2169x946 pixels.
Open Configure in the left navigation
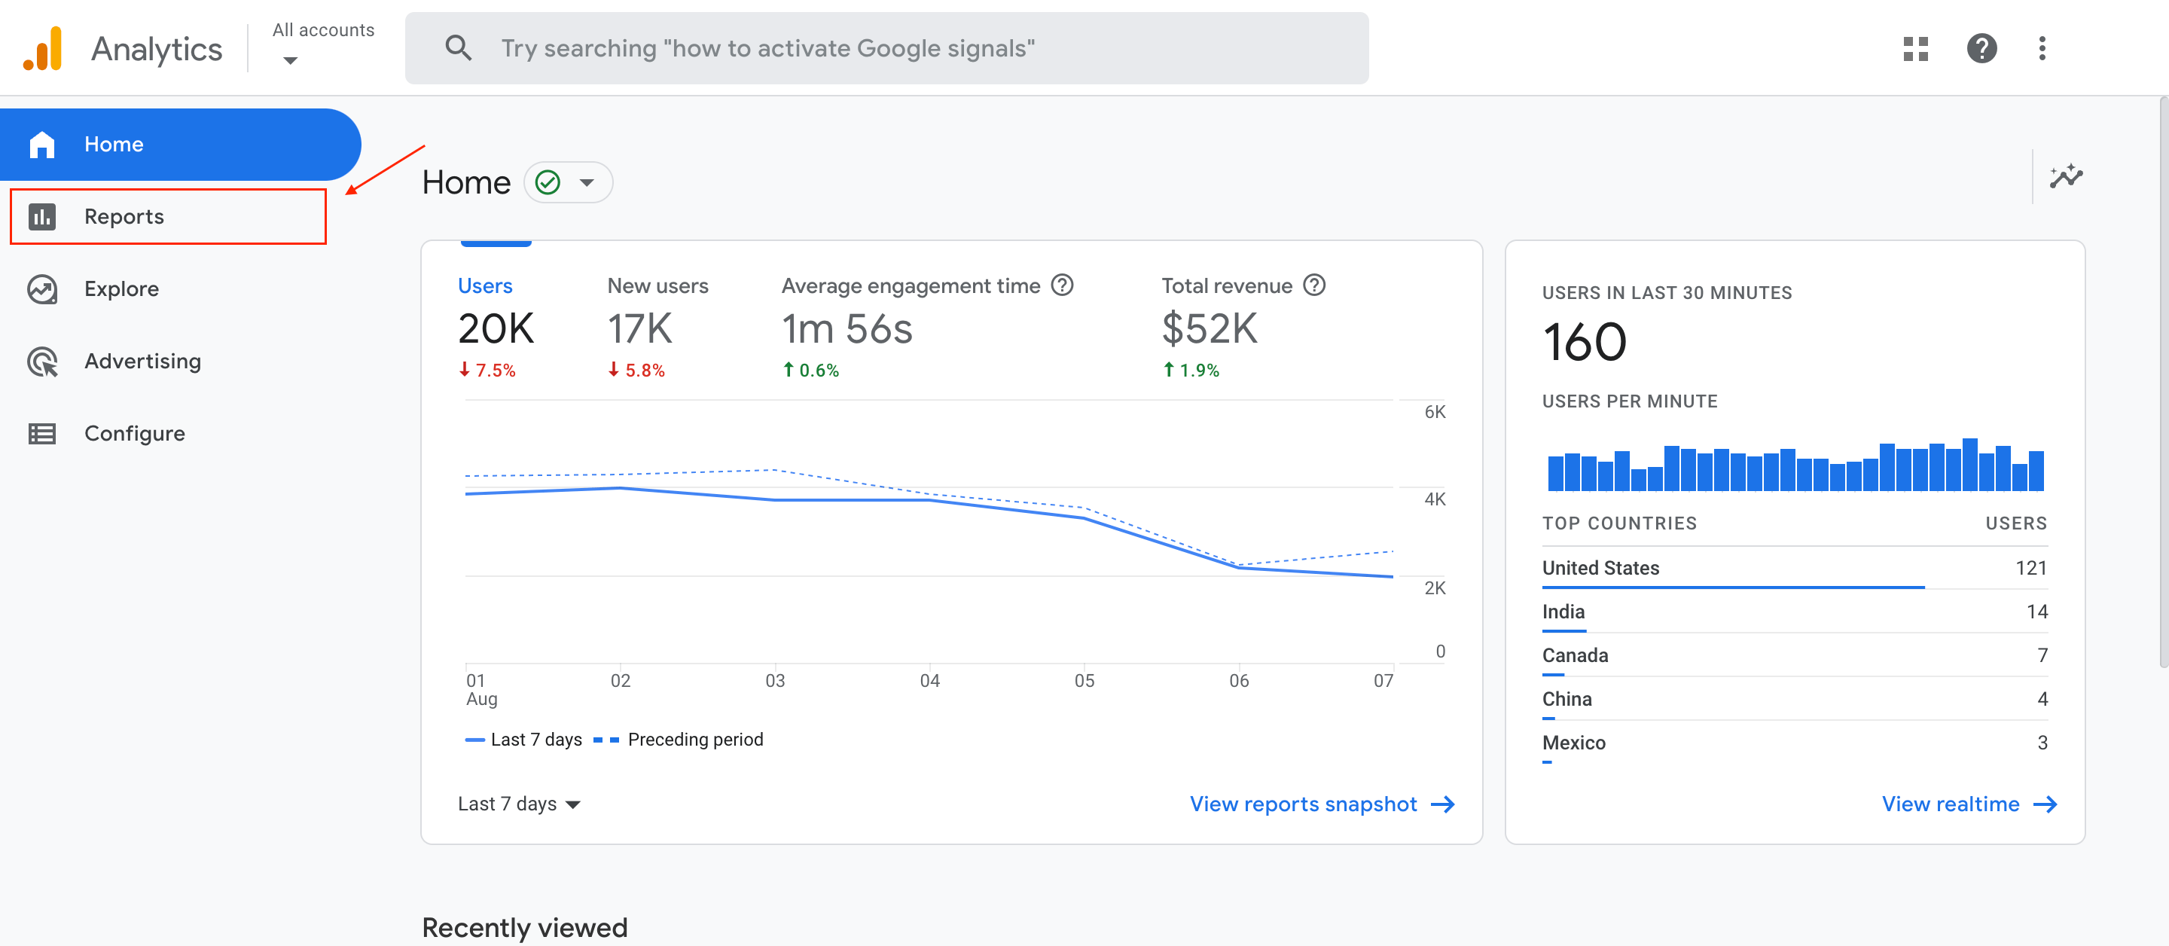[180, 433]
